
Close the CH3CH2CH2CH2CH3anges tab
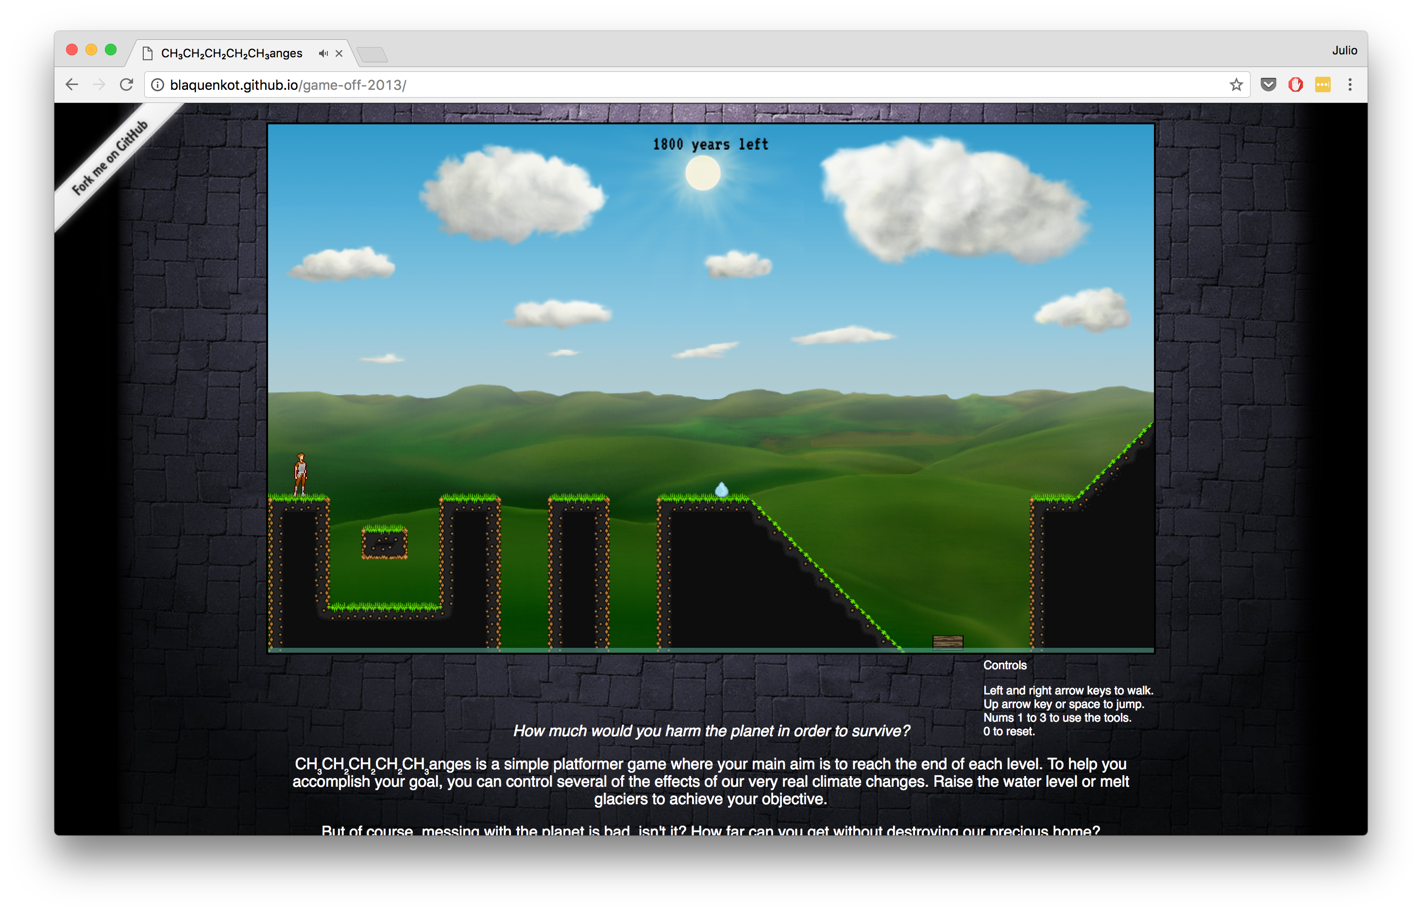click(x=339, y=53)
